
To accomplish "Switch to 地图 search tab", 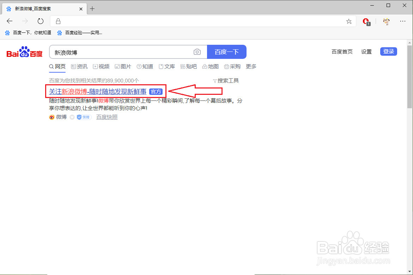I will pyautogui.click(x=211, y=67).
